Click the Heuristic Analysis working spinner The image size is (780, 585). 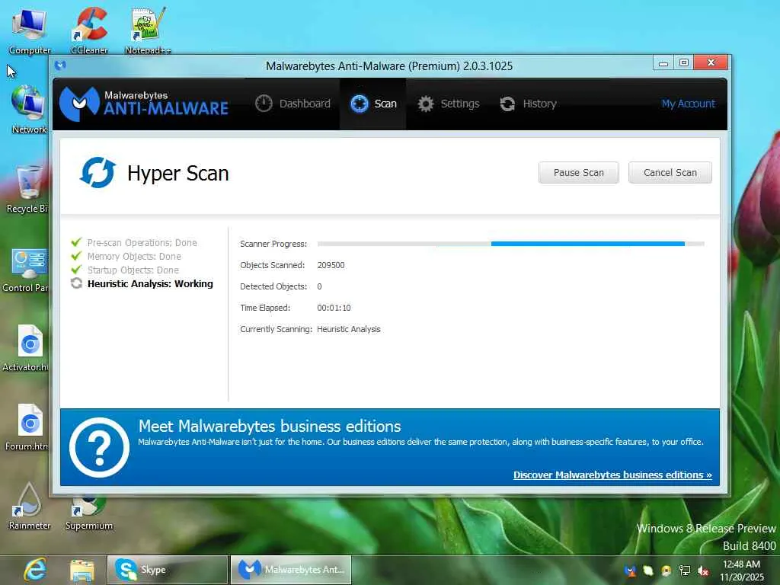(x=76, y=283)
